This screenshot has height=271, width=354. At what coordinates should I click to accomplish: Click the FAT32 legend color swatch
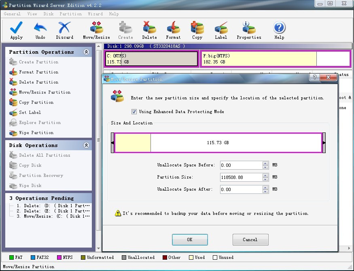coord(33,257)
